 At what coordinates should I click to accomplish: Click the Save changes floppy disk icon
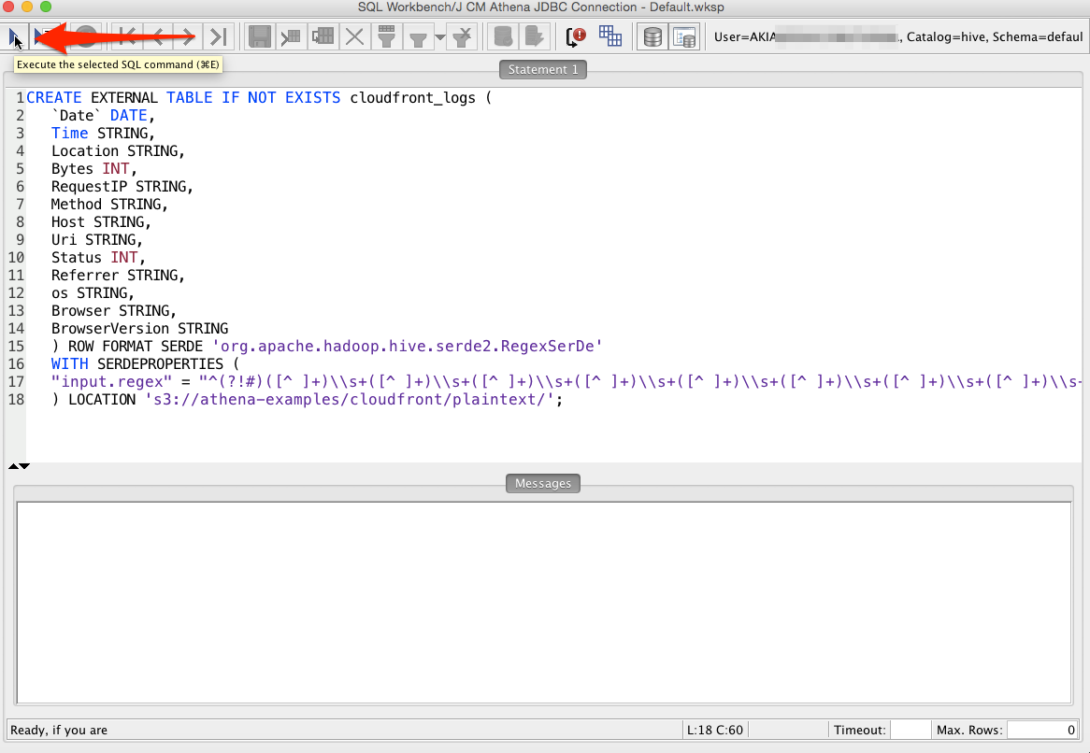tap(259, 36)
